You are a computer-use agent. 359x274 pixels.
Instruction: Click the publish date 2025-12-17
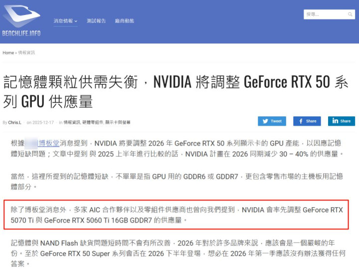pyautogui.click(x=43, y=123)
